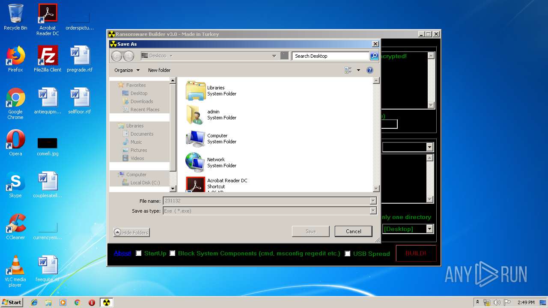Viewport: 548px width, 308px height.
Task: Open the Save As help icon
Action: pyautogui.click(x=370, y=70)
